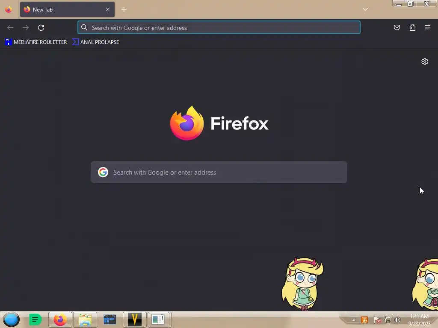438x328 pixels.
Task: Expand the list all tabs chevron
Action: [365, 9]
